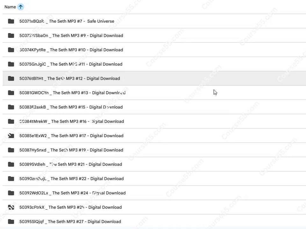Viewport: 306px width, 229px height.
Task: Open The Seth MP3 #15 folder name
Action: click(71, 107)
